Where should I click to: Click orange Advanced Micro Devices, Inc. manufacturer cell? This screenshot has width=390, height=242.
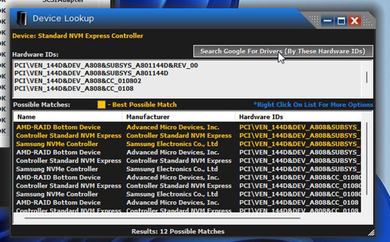click(x=173, y=127)
